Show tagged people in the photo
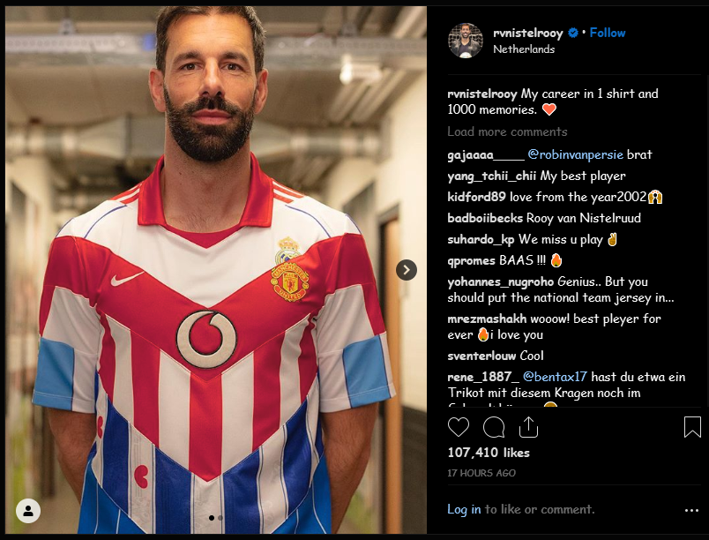709x540 pixels. coord(28,511)
